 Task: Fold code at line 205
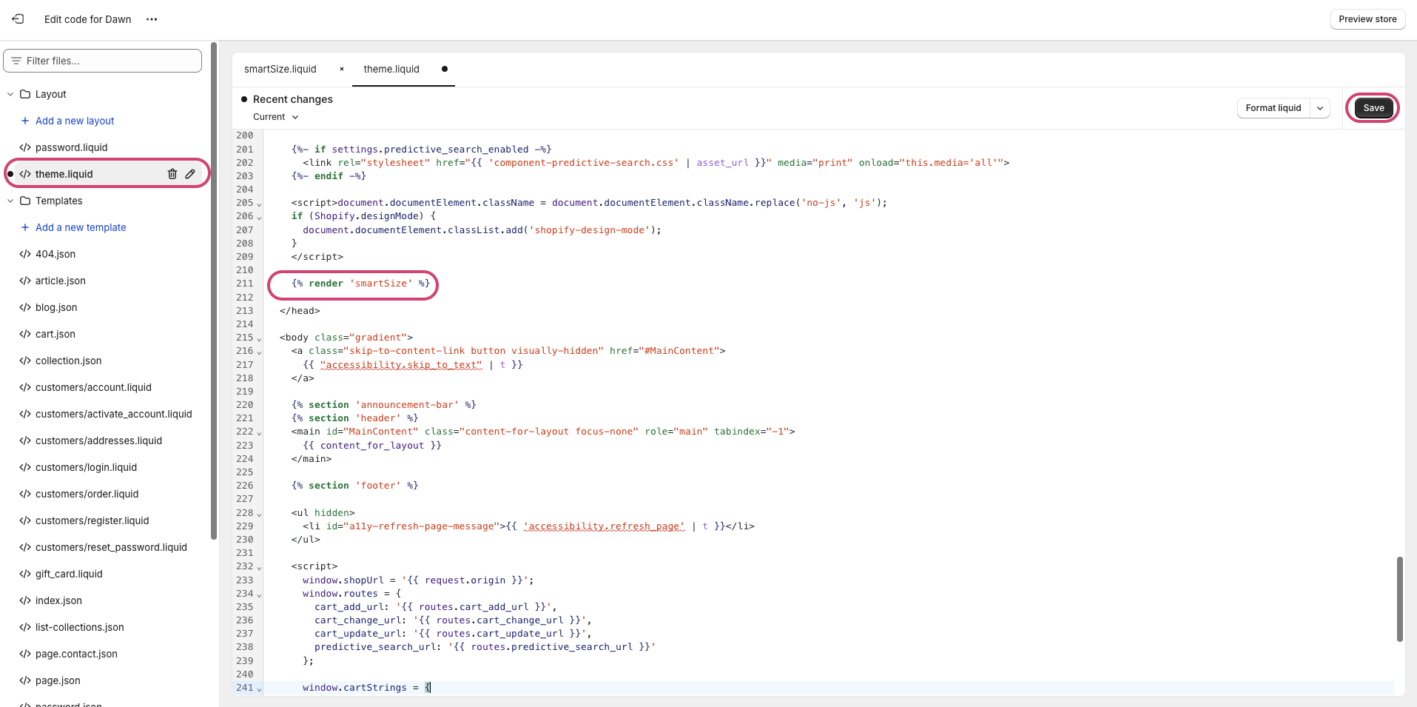click(259, 204)
